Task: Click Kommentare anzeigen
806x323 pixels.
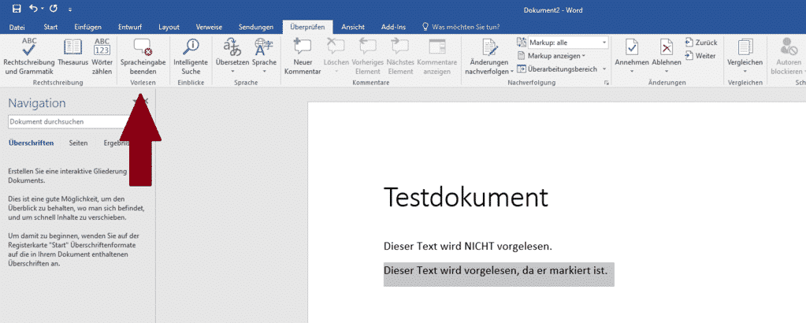Action: 437,57
